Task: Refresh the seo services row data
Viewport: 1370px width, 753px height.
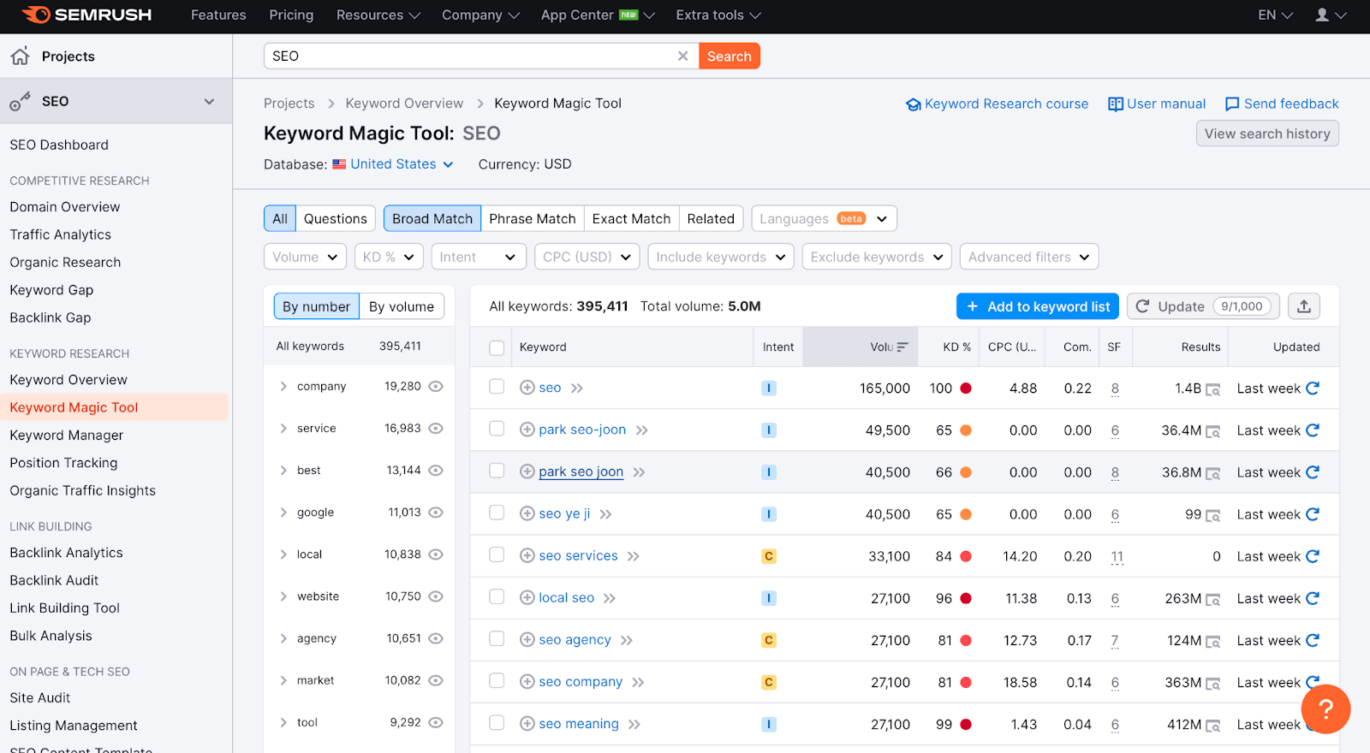Action: coord(1313,555)
